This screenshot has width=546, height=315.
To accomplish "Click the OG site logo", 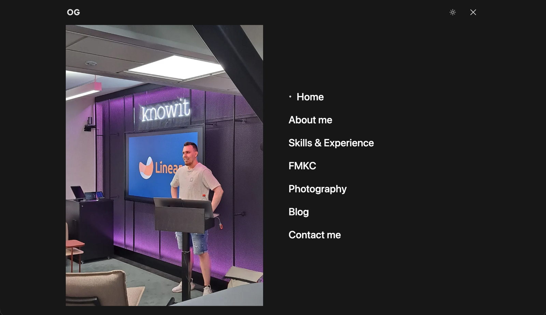I will [x=73, y=12].
